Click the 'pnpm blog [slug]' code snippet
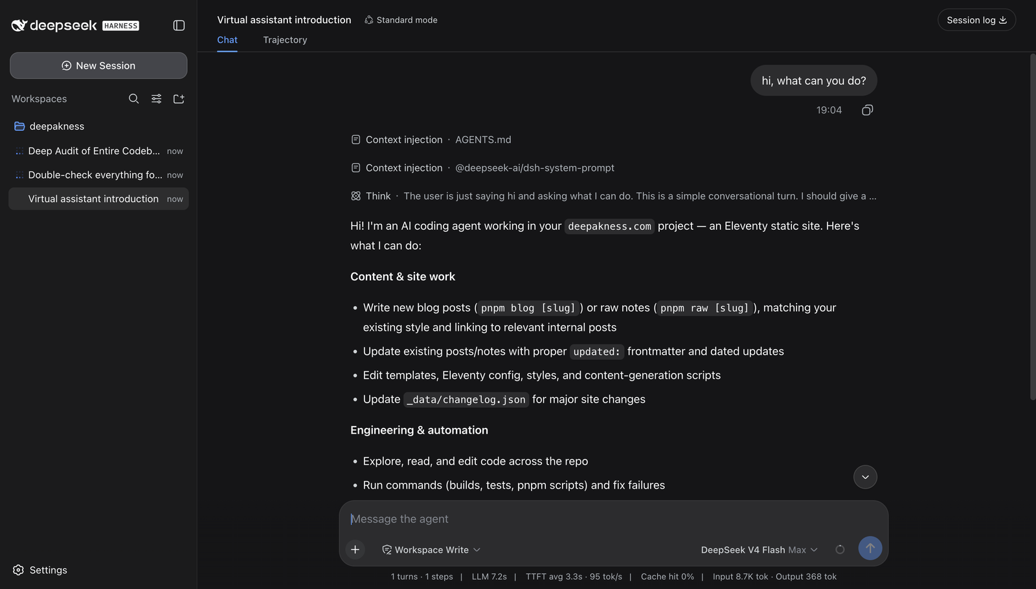The image size is (1036, 589). (x=528, y=308)
